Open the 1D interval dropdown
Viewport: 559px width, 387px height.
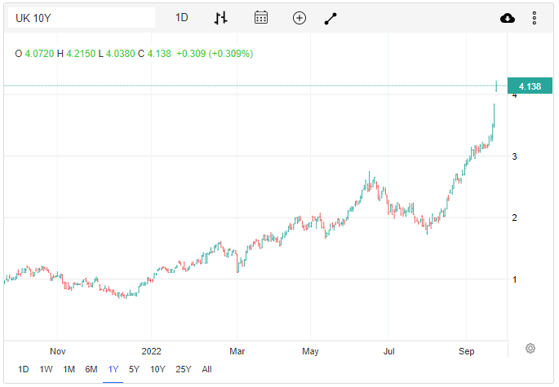pos(182,18)
